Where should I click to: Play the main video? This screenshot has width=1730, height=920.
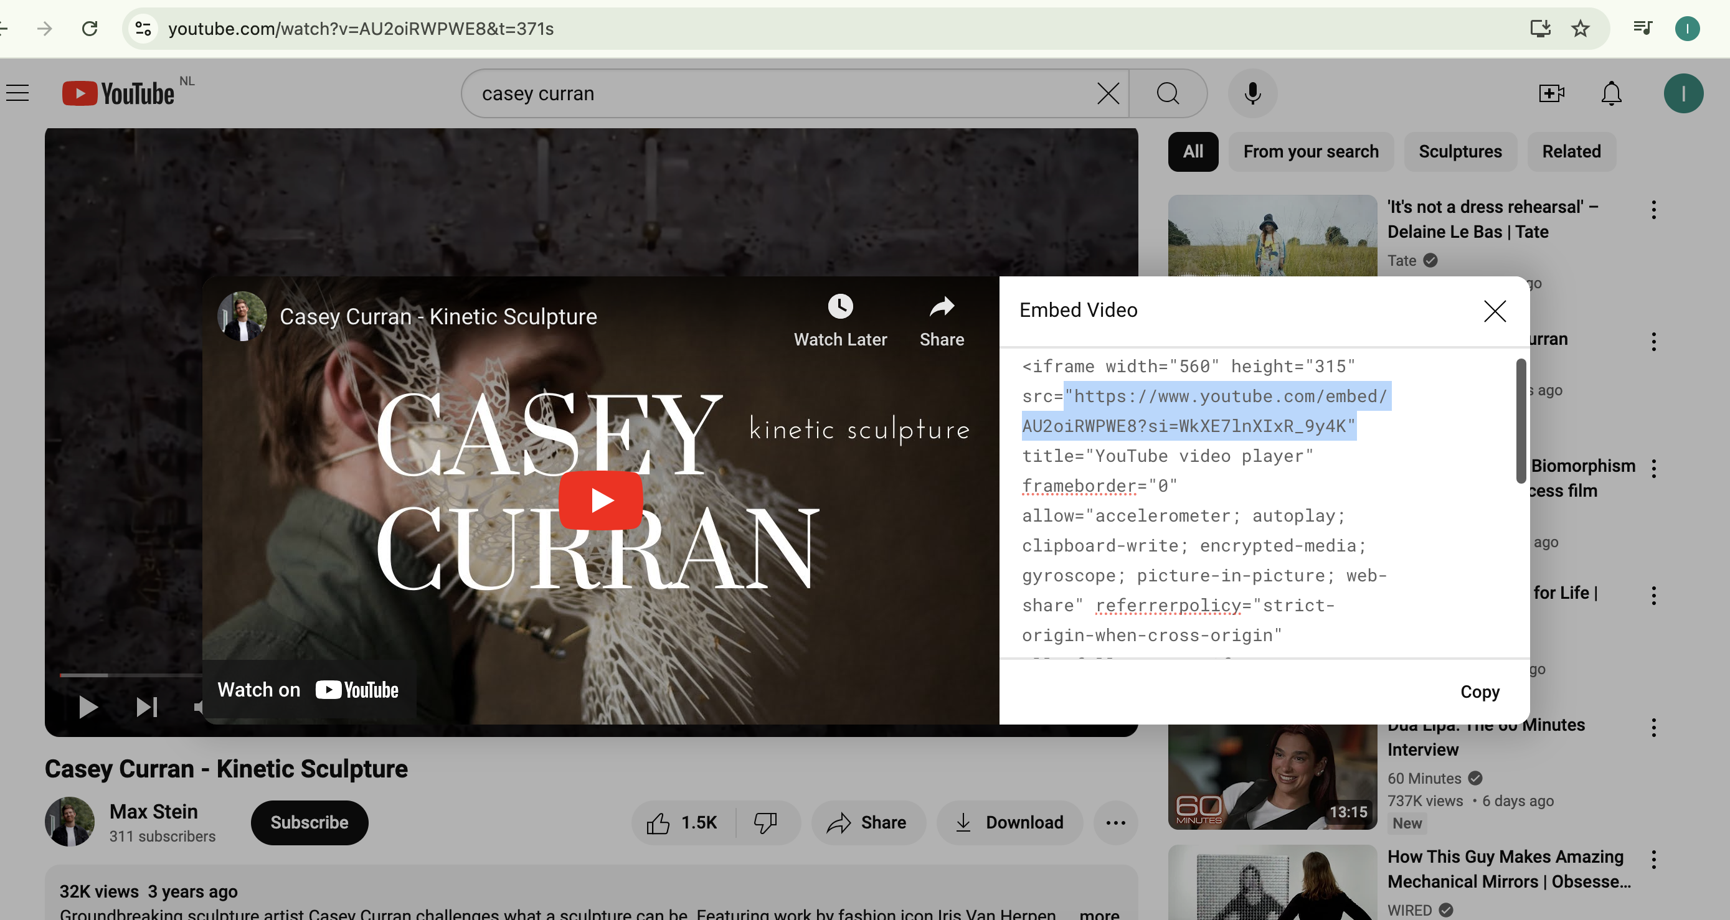88,706
